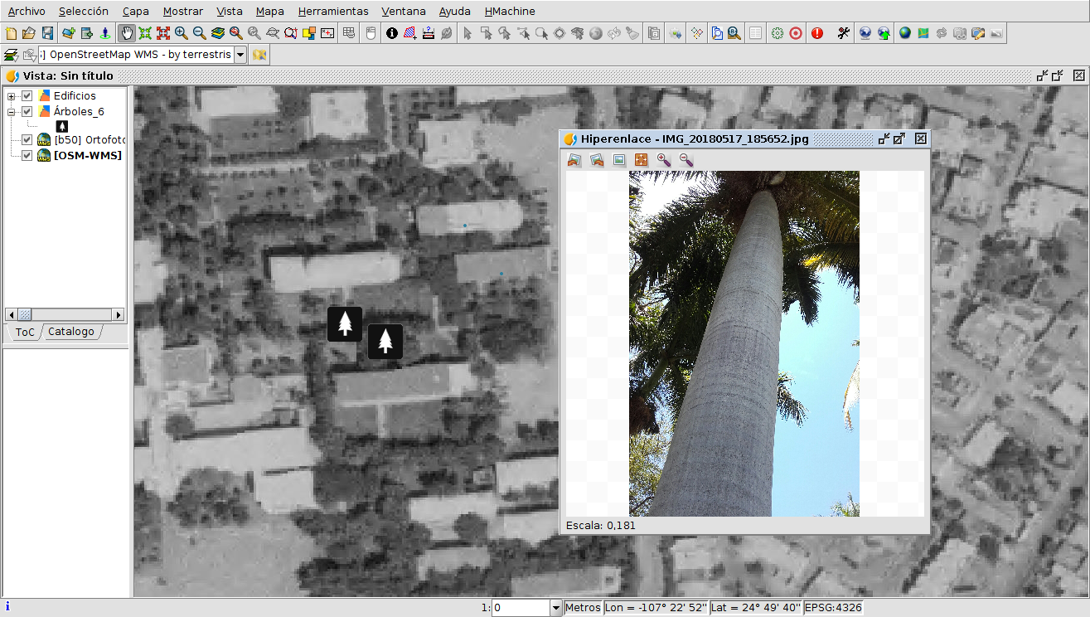Zoom in on the hyperlink image viewer

664,160
